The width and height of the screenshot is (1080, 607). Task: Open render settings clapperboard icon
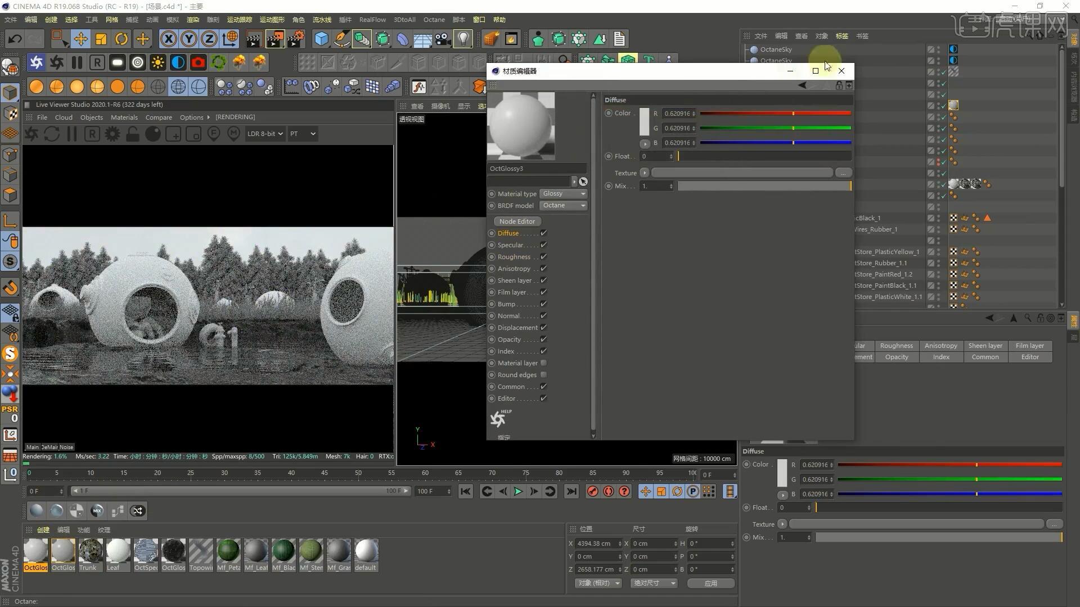click(x=295, y=39)
